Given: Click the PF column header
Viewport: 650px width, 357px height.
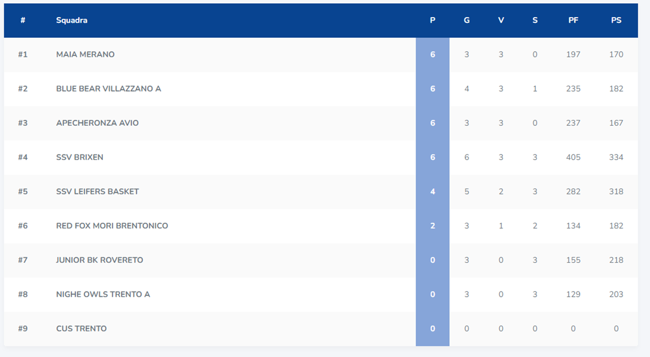Looking at the screenshot, I should point(573,20).
